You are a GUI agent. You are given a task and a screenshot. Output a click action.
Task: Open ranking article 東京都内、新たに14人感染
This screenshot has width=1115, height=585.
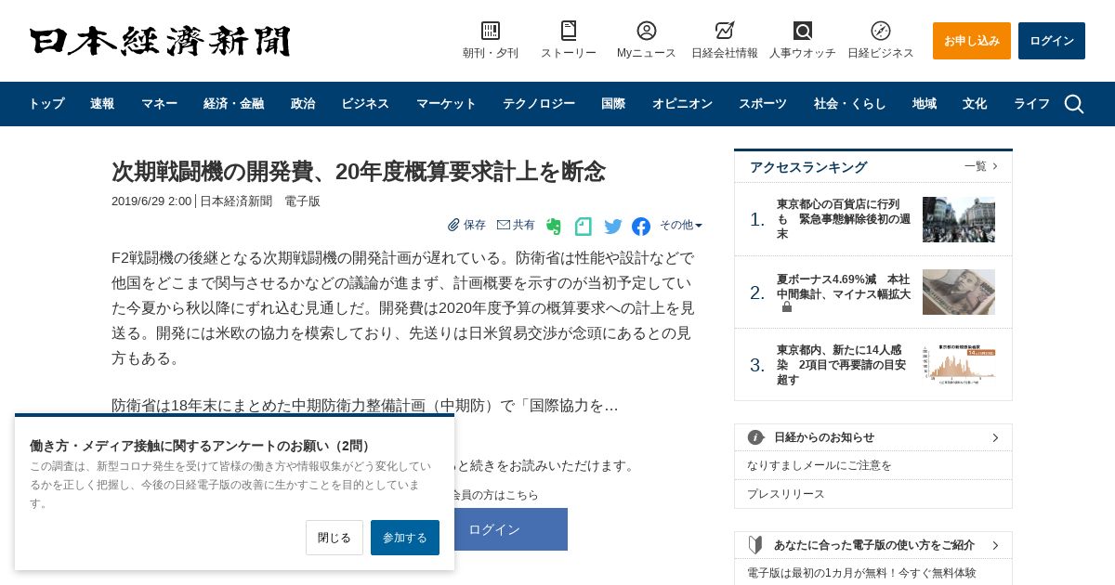click(x=842, y=365)
